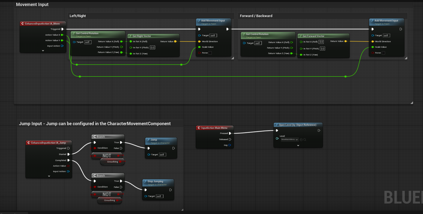Enable Force checkbox in Forward / Backward Add Movement Input

click(383, 53)
